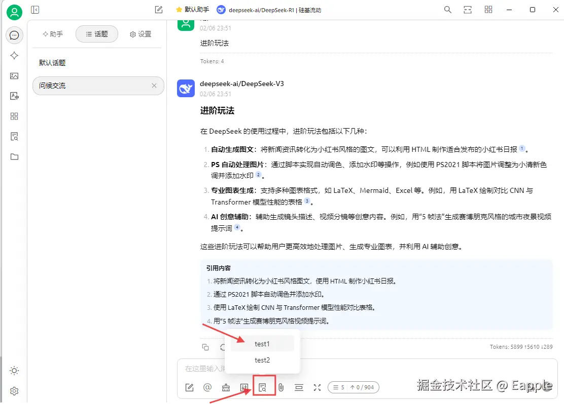The width and height of the screenshot is (564, 404).
Task: Click quoted line about 使用 LaTeX 绘制 CNN
Action: (294, 308)
